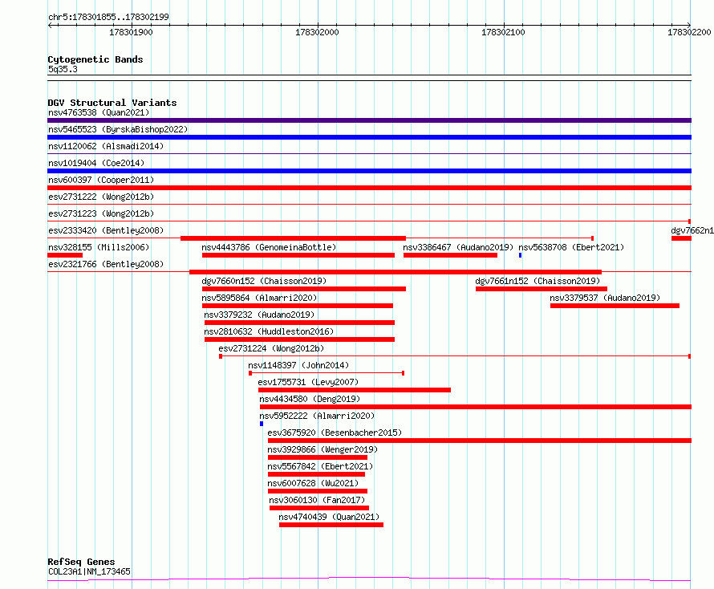The image size is (714, 589).
Task: Click the DGV Structural Variants track title
Action: tap(112, 103)
